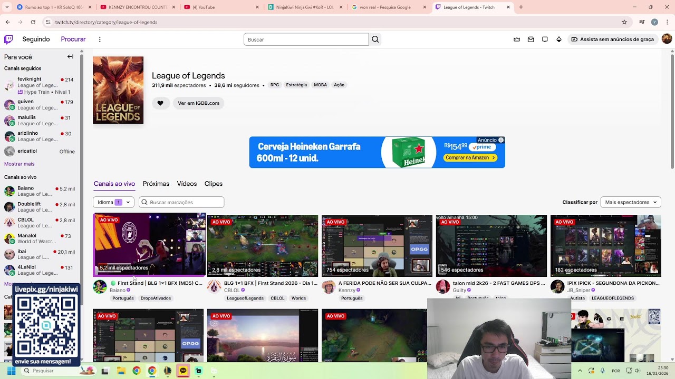675x379 pixels.
Task: Reload the current page
Action: click(33, 22)
